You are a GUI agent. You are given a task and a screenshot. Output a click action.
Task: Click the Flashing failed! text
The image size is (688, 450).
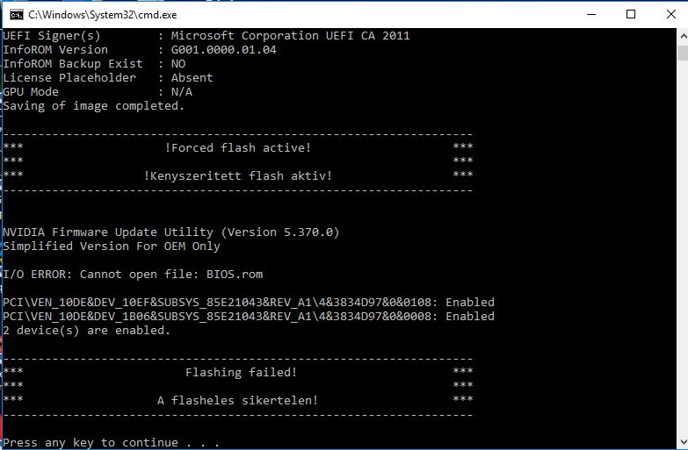point(241,373)
